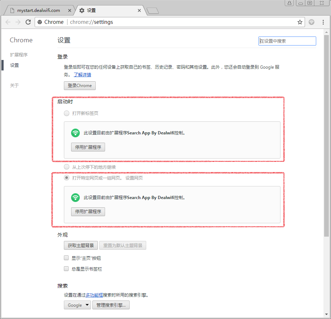331x319 pixels.
Task: Click the 登录 section heading
Action: pyautogui.click(x=62, y=57)
